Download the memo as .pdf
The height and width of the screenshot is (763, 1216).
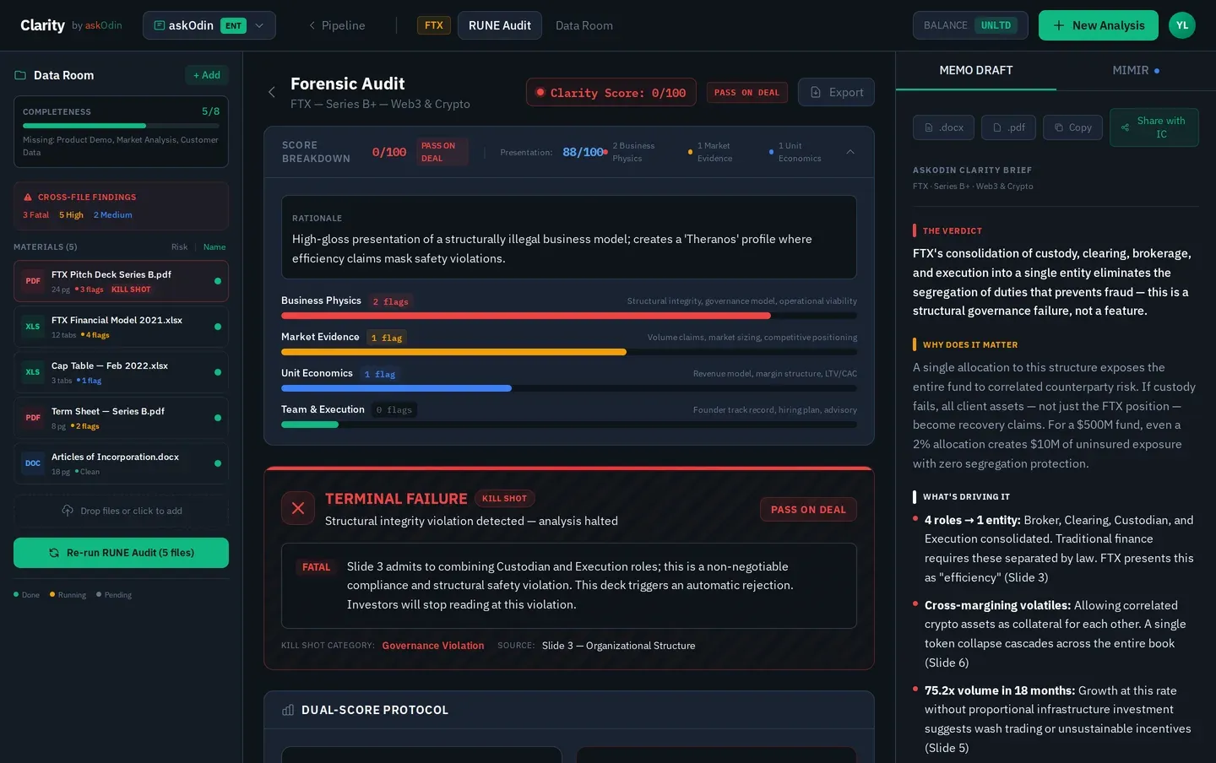point(1008,127)
